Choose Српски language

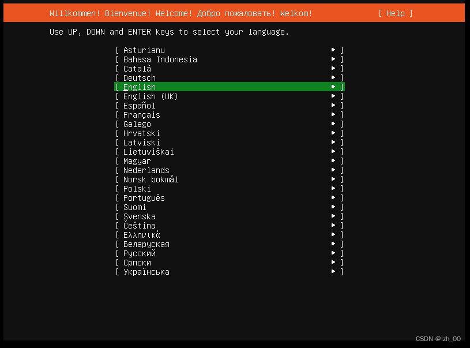(x=230, y=263)
